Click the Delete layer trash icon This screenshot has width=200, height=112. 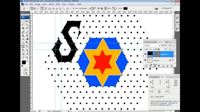[172, 66]
